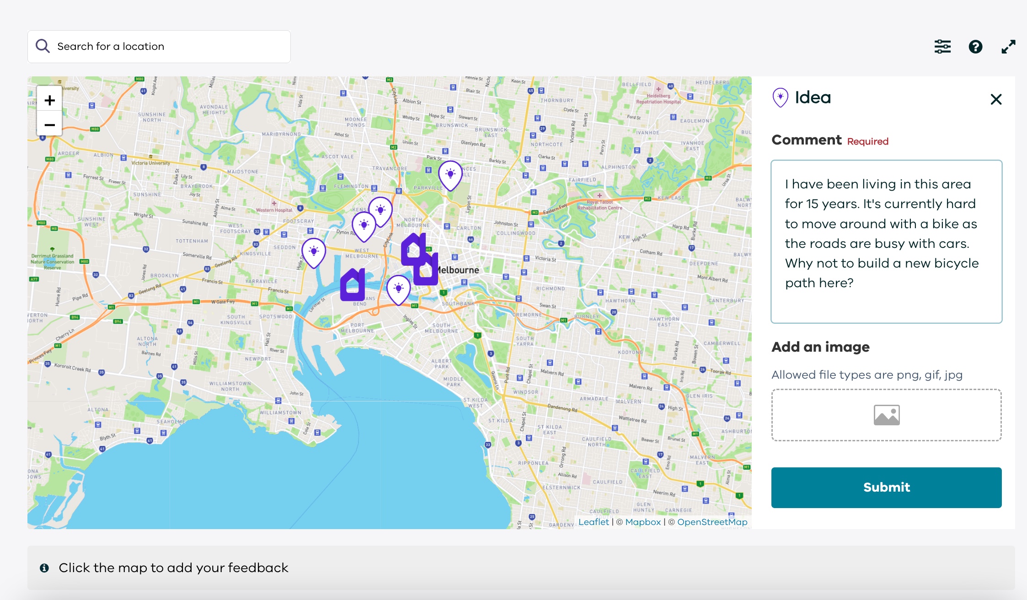1027x600 pixels.
Task: Zoom out of the map
Action: (49, 124)
